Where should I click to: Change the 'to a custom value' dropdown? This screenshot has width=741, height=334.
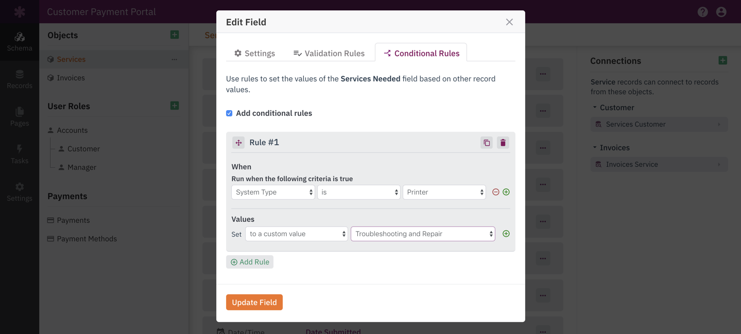pyautogui.click(x=296, y=234)
